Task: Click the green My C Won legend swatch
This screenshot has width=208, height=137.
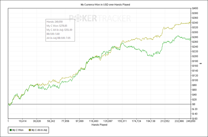Action: coord(11,130)
